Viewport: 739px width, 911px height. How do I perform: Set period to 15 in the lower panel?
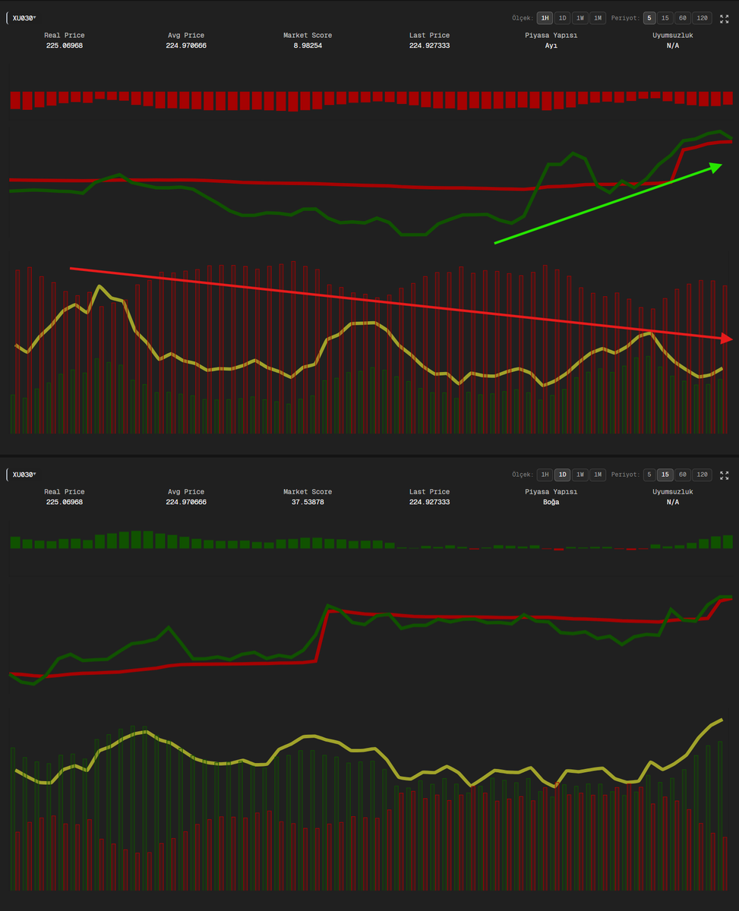[665, 474]
